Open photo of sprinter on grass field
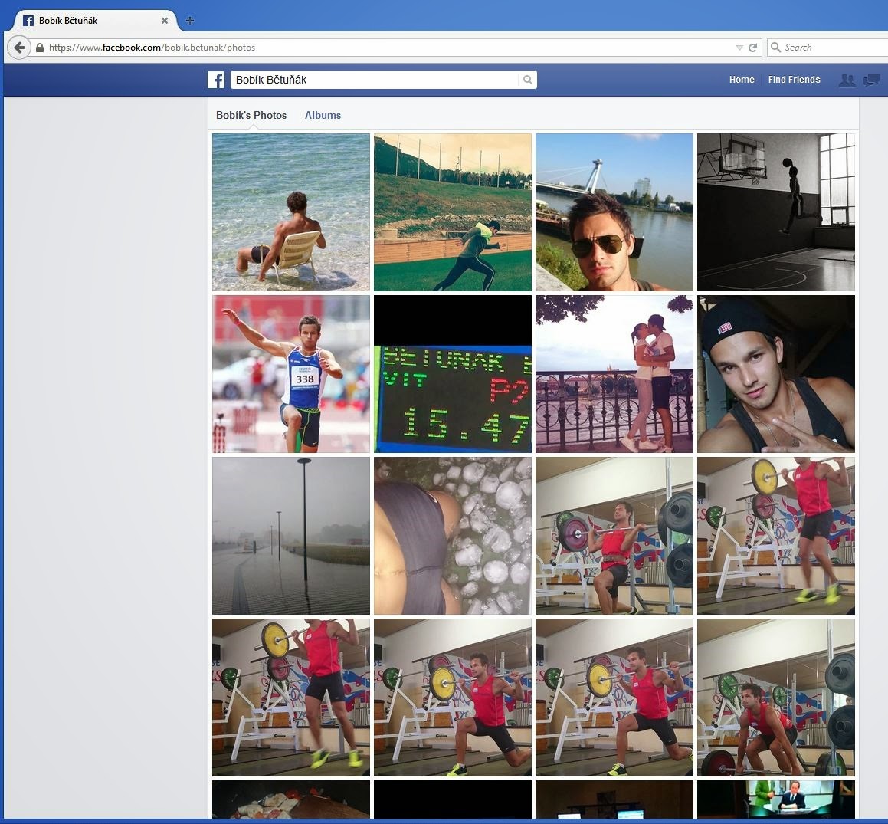888x824 pixels. point(453,212)
